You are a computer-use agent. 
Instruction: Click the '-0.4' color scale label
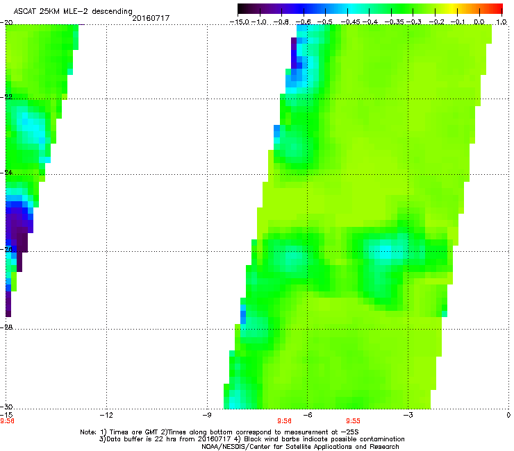(x=370, y=22)
